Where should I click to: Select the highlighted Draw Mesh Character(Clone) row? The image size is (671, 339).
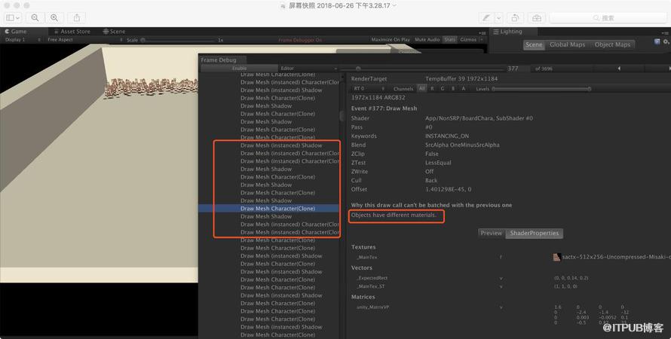[x=269, y=209]
